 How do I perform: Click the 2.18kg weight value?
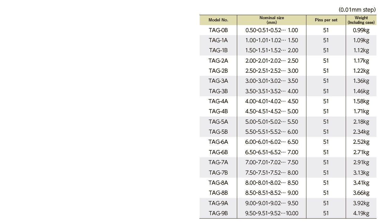pyautogui.click(x=361, y=122)
